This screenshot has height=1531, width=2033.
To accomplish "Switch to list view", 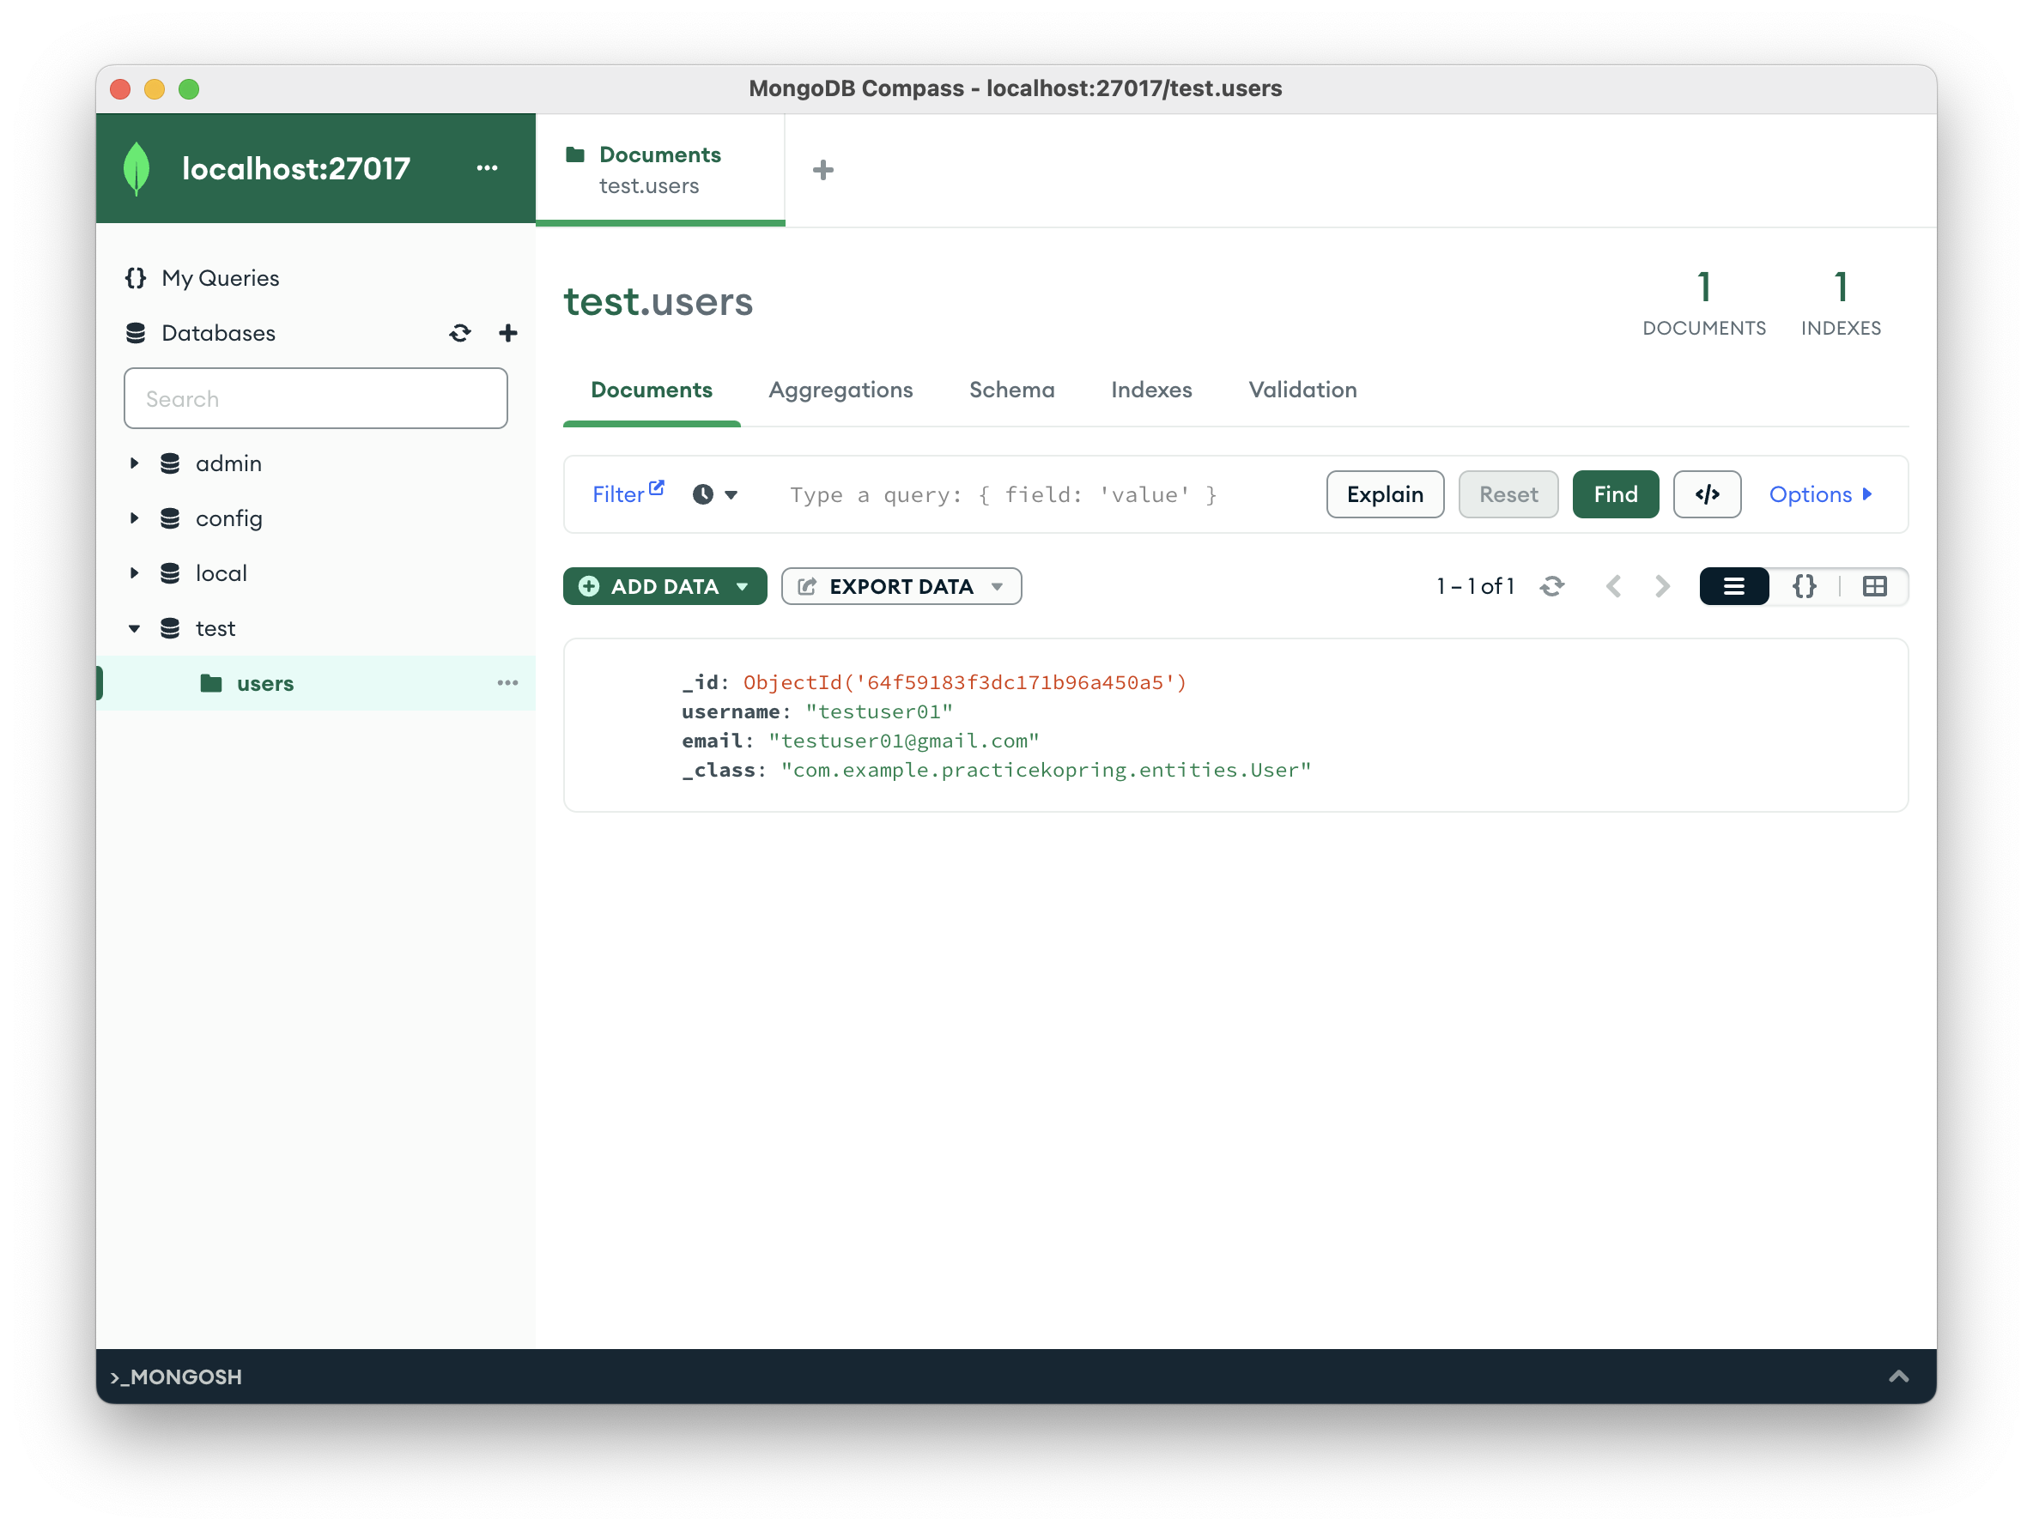I will click(x=1734, y=586).
